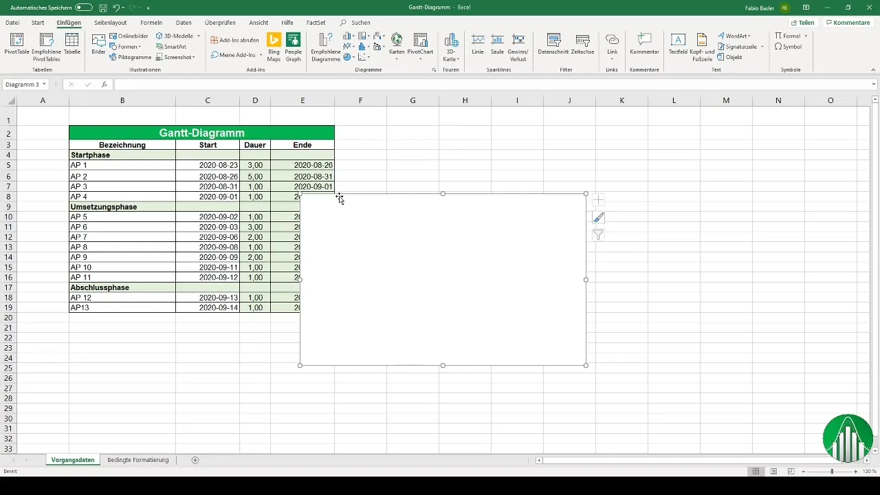Viewport: 880px width, 495px height.
Task: Switch to page layout view
Action: click(773, 471)
